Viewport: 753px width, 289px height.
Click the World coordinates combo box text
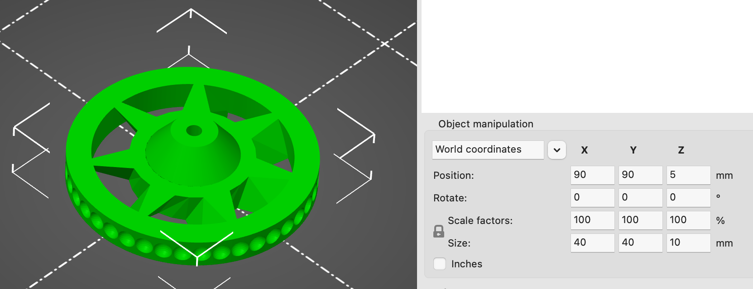487,149
